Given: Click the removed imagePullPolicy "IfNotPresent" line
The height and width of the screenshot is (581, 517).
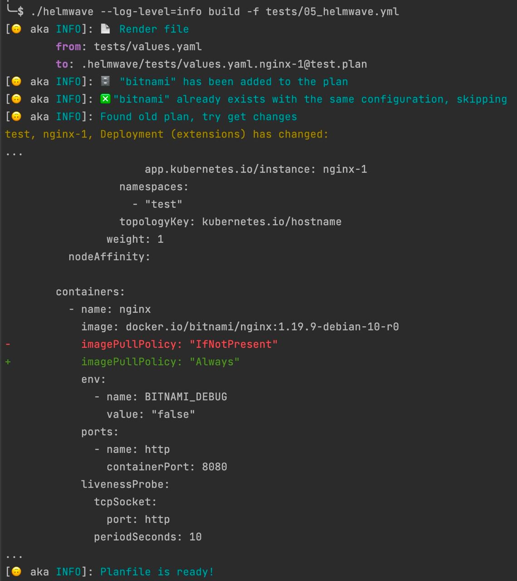Looking at the screenshot, I should click(x=179, y=345).
